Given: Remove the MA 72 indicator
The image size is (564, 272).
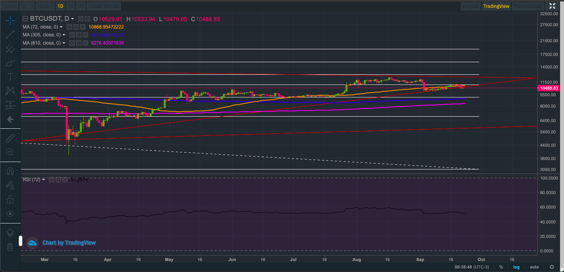Looking at the screenshot, I should (82, 27).
